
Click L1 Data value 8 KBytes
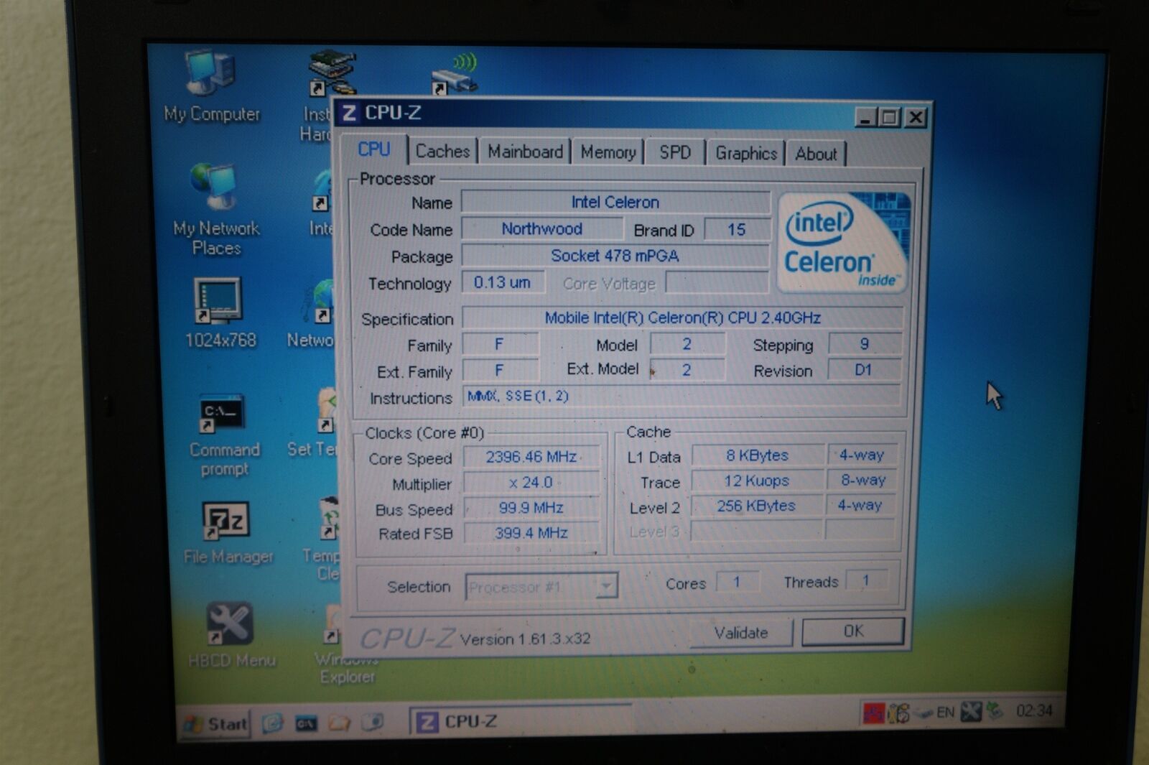[758, 455]
